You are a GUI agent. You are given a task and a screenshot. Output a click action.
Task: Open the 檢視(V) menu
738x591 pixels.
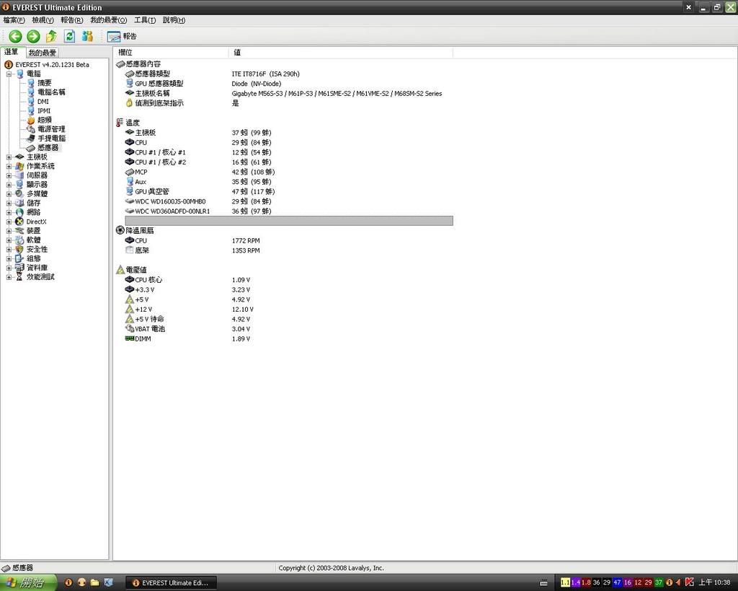(x=43, y=20)
